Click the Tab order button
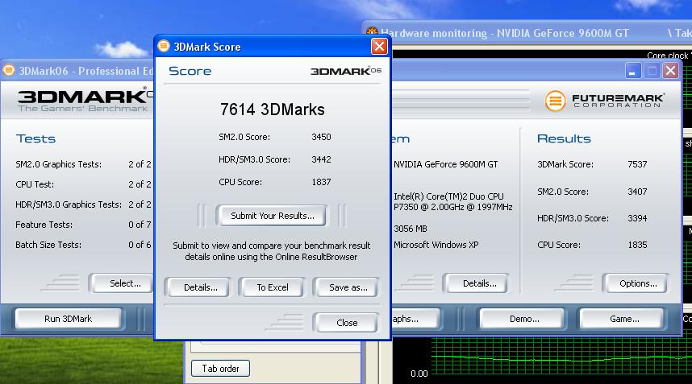This screenshot has width=692, height=384. 220,369
